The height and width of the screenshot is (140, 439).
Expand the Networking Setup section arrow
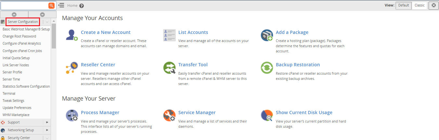[x=47, y=130]
